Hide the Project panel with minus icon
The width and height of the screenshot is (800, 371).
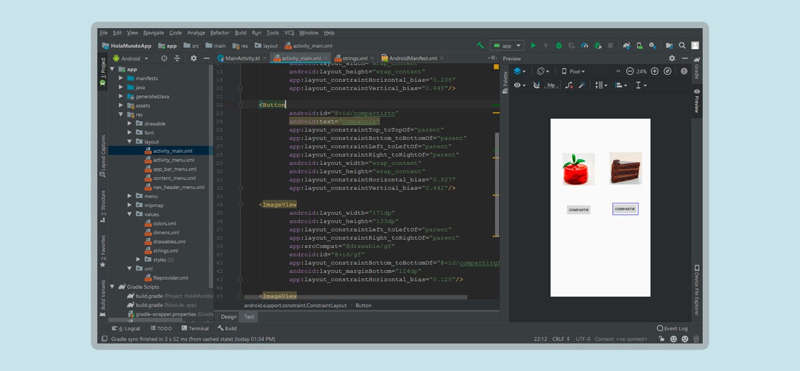pos(206,58)
